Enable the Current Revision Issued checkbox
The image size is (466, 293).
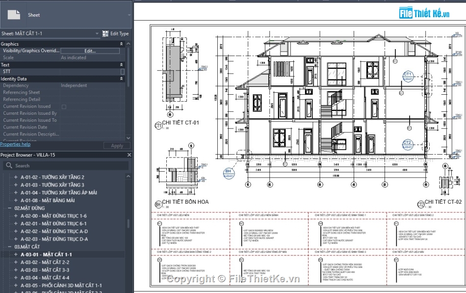click(64, 106)
